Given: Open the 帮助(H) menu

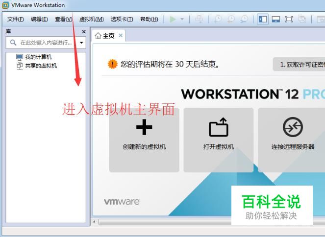Looking at the screenshot, I should pos(149,19).
